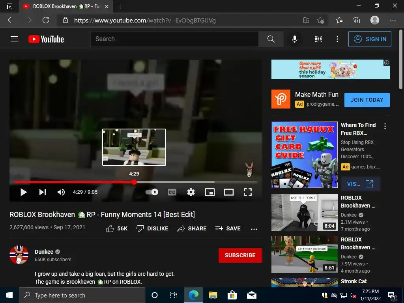Open the YouTube apps grid
The width and height of the screenshot is (404, 303).
[x=318, y=39]
